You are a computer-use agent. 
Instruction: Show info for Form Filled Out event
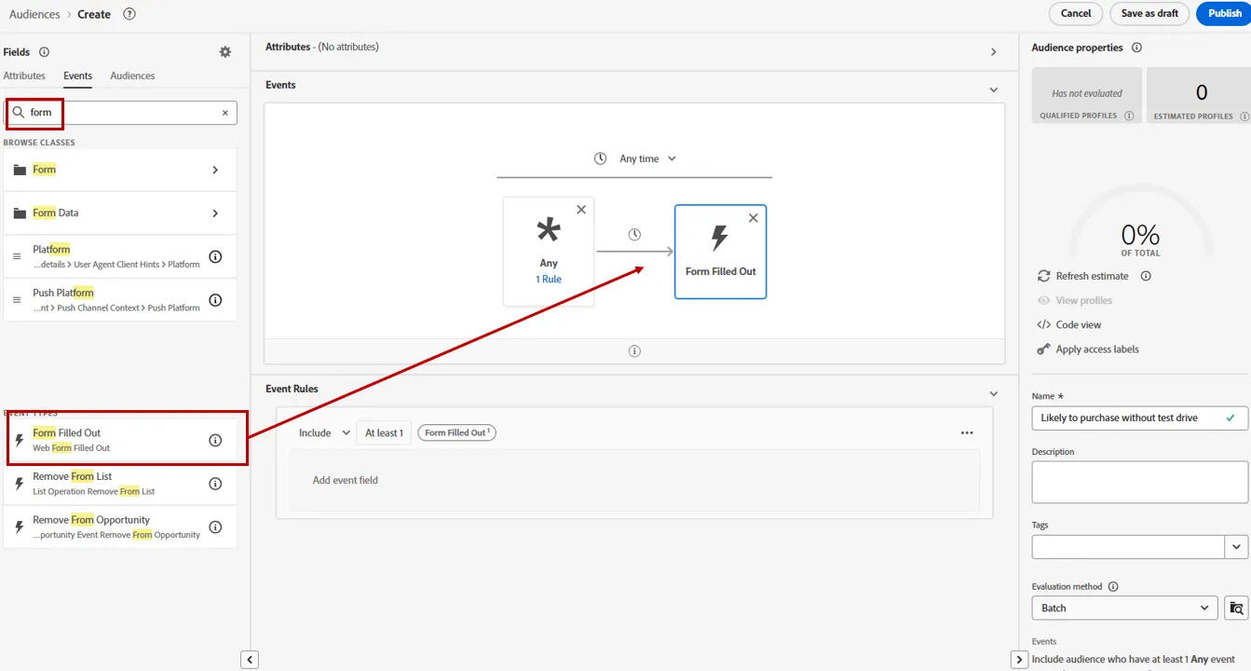[x=215, y=440]
